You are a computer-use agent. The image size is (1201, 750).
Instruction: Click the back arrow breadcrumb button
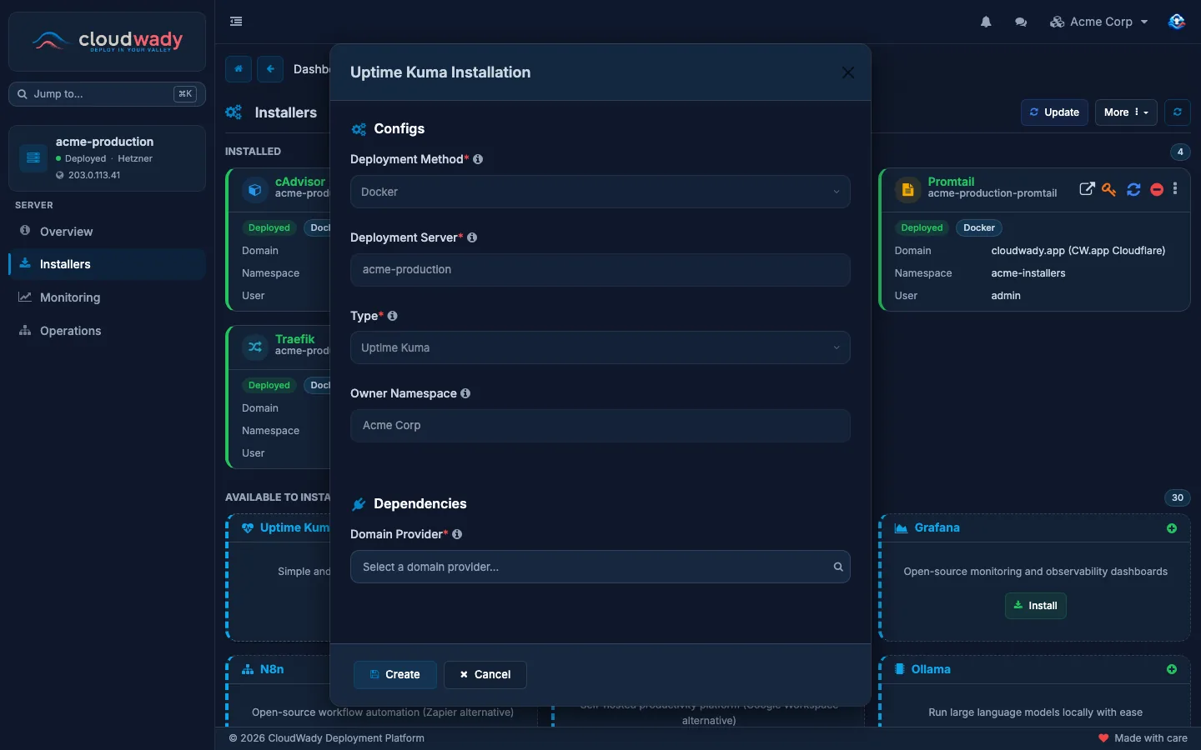tap(270, 69)
